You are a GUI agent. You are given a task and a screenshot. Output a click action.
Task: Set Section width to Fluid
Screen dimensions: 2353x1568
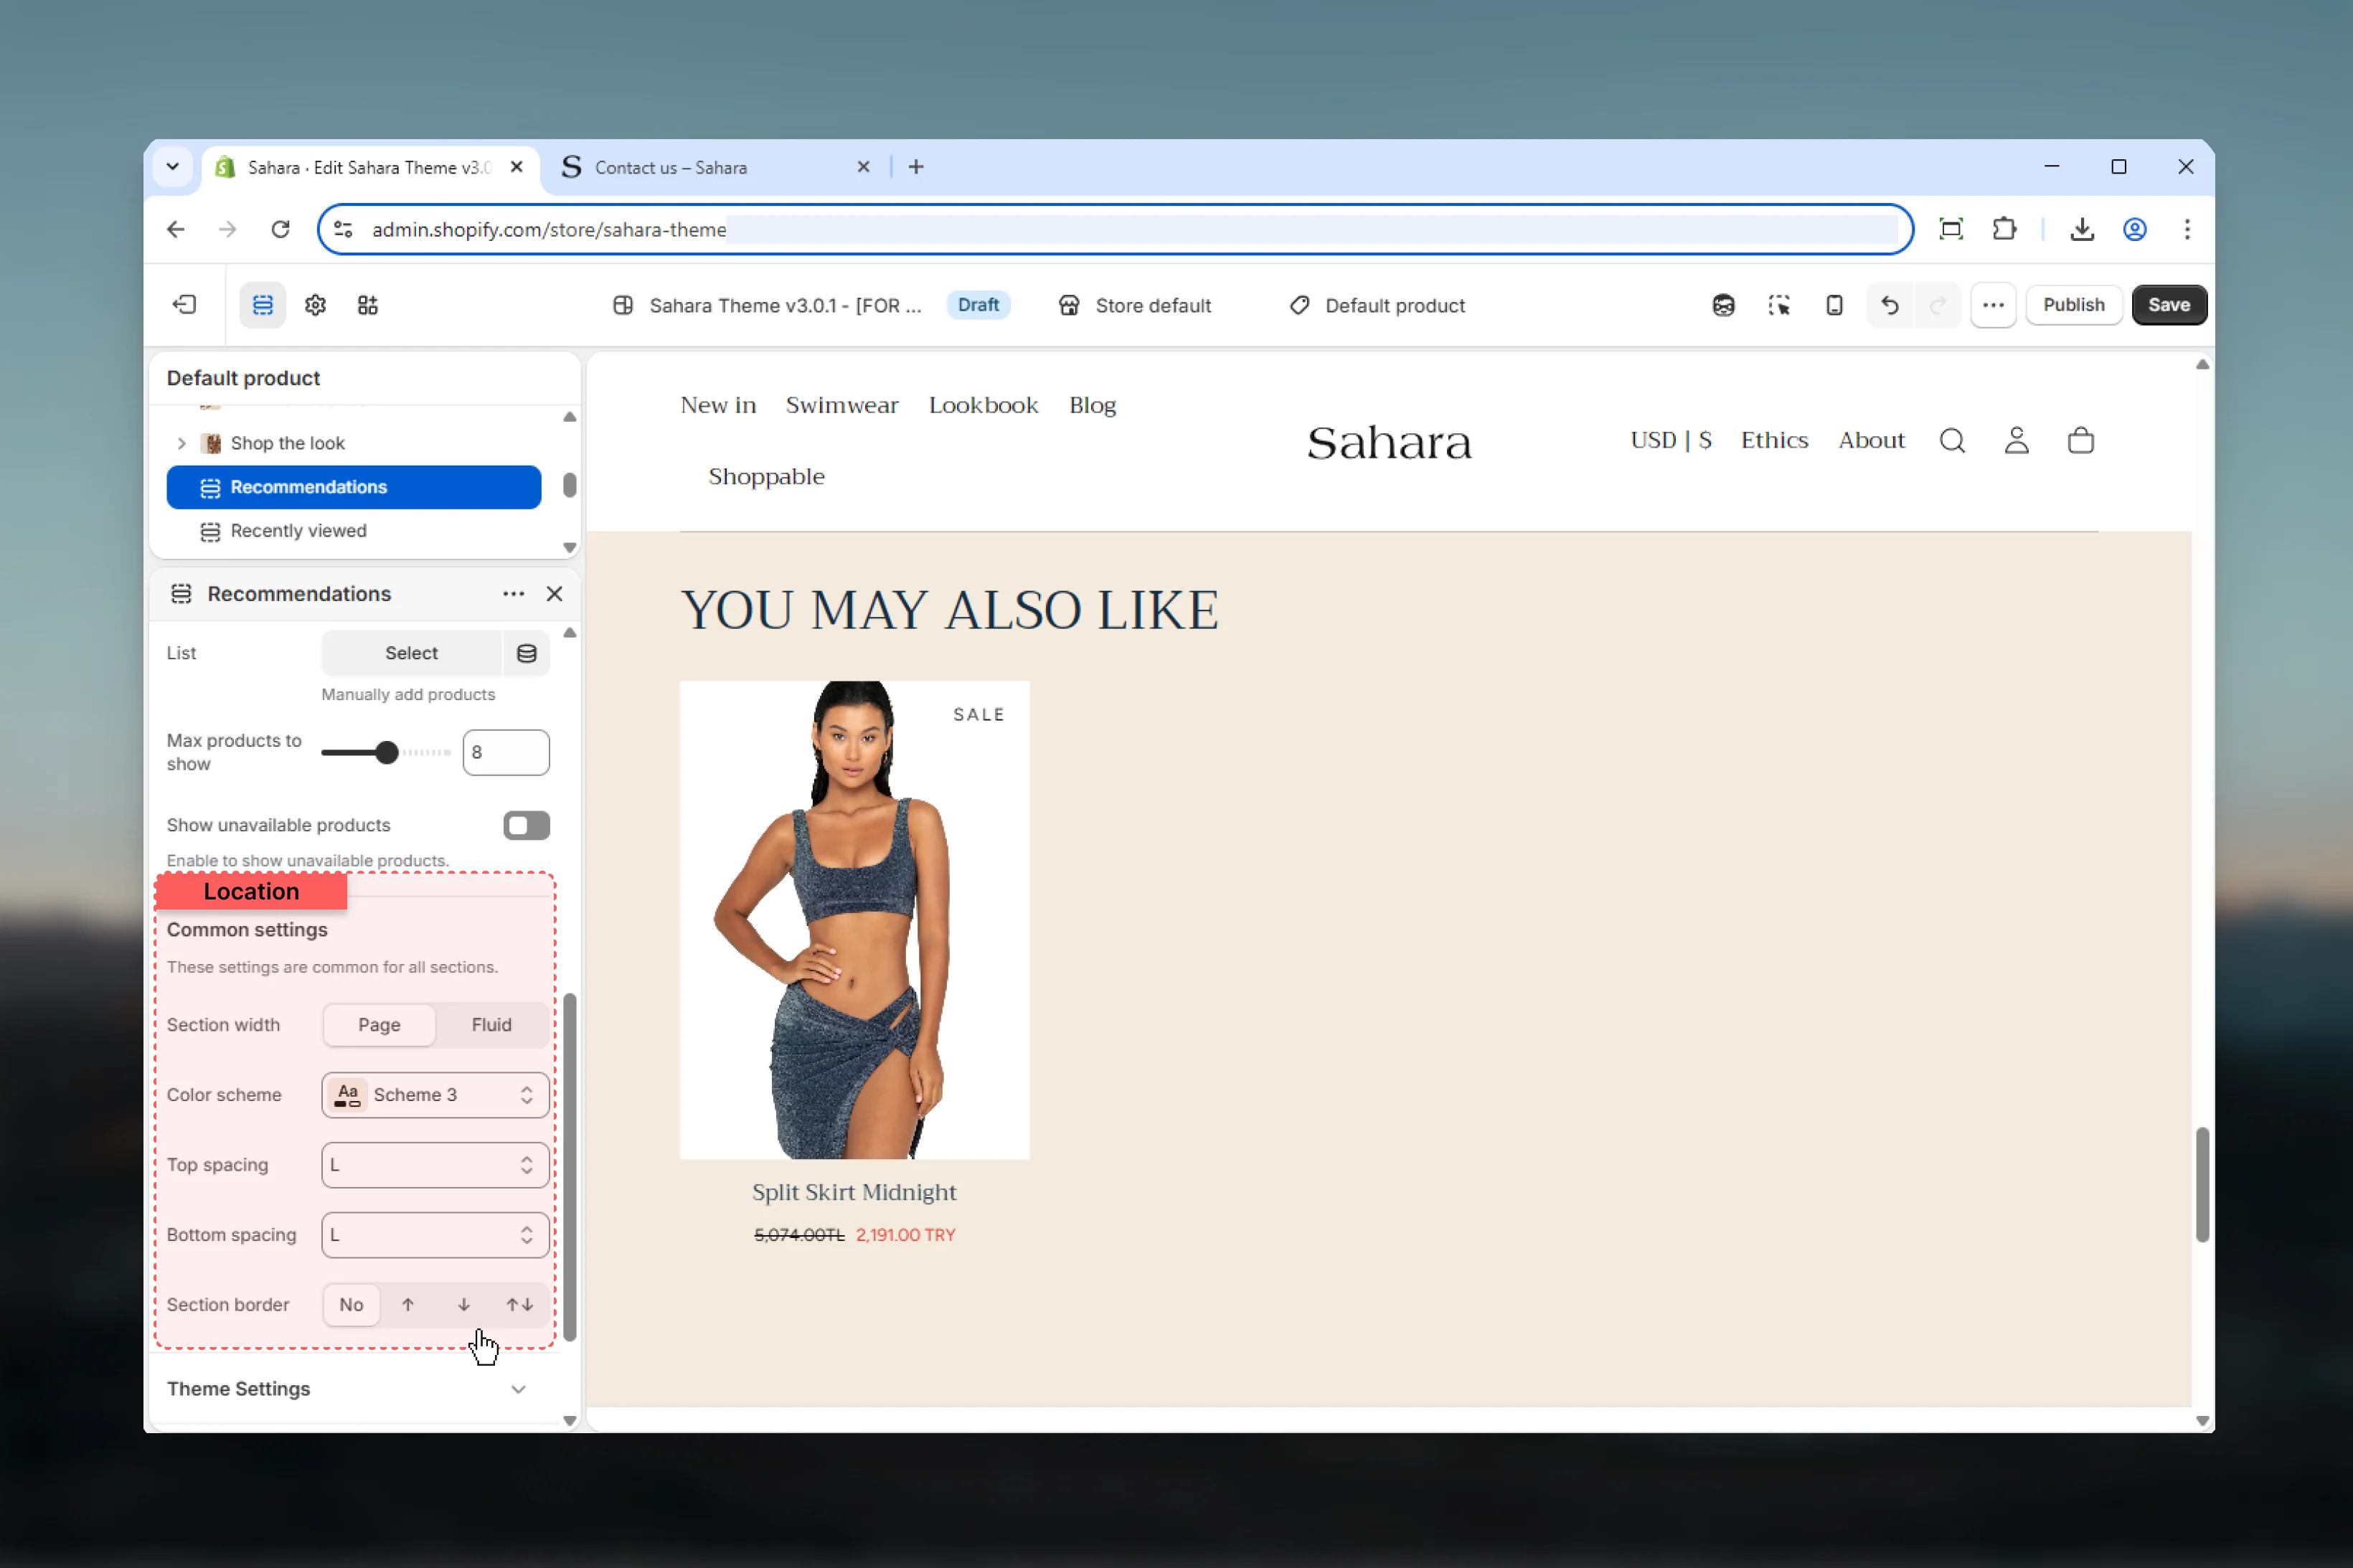click(491, 1025)
